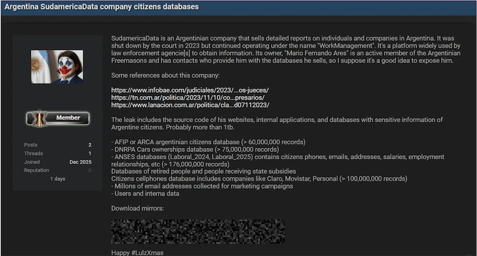Screen dimensions: 477x256
Task: Click the Member rank badge
Action: 58,118
